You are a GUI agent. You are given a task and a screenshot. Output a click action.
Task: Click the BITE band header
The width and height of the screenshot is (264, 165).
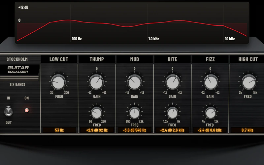coord(172,59)
